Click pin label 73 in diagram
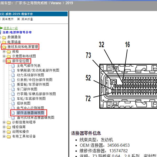The width and height of the screenshot is (157, 157). pyautogui.click(x=88, y=55)
